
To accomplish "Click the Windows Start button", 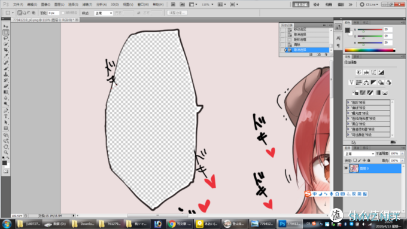I will pos(7,224).
